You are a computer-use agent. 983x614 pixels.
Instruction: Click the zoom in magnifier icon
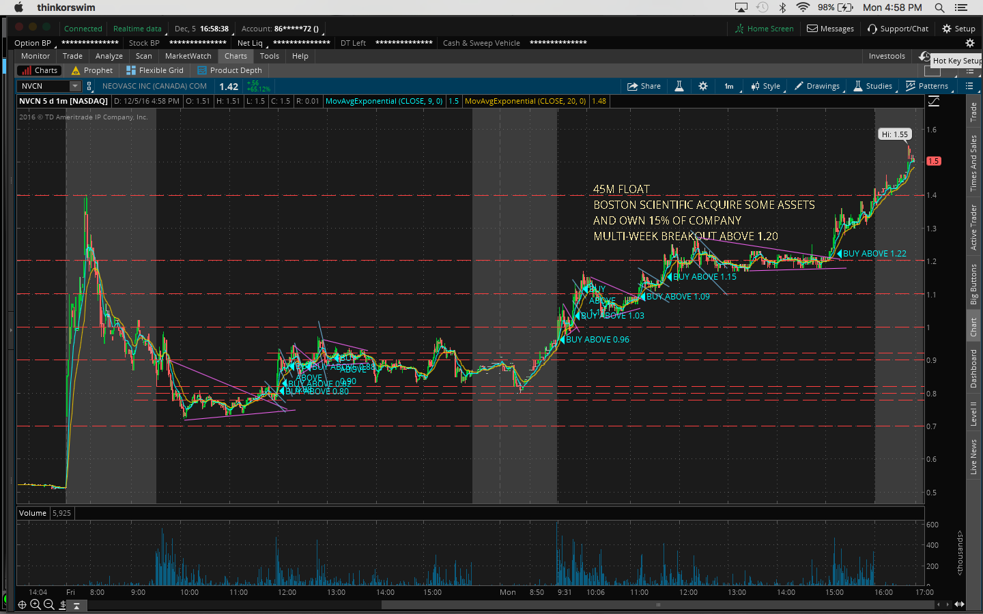tap(35, 604)
